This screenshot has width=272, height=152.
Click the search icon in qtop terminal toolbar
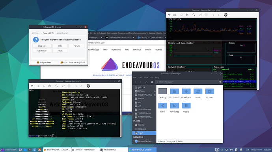tap(194, 15)
